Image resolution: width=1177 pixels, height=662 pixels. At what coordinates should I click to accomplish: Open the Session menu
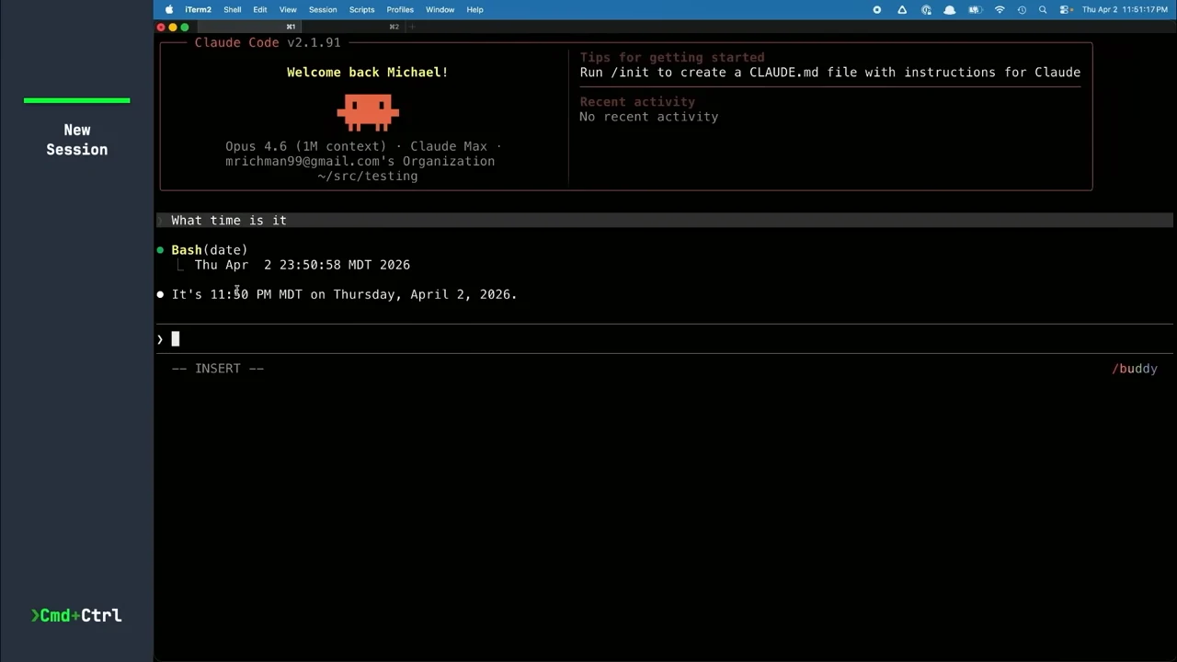pos(323,9)
